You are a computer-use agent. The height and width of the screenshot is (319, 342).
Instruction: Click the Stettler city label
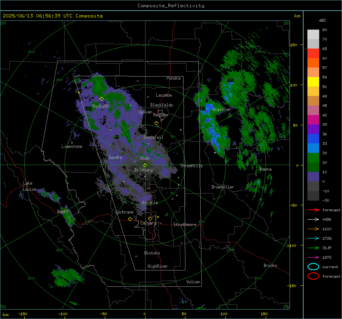(x=222, y=110)
